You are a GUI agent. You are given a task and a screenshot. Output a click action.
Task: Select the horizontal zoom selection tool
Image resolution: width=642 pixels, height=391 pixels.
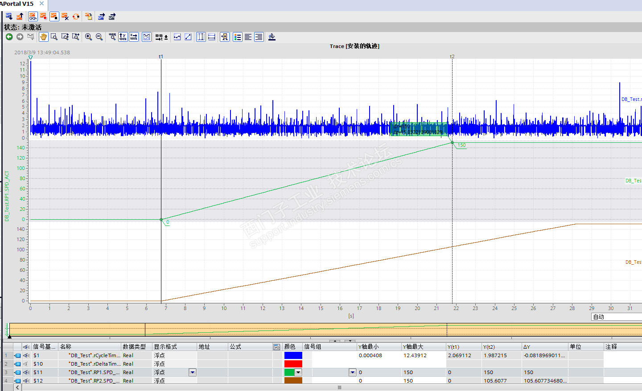76,37
